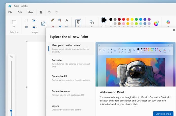
Task: Activate the Text tool
Action: 67,20
